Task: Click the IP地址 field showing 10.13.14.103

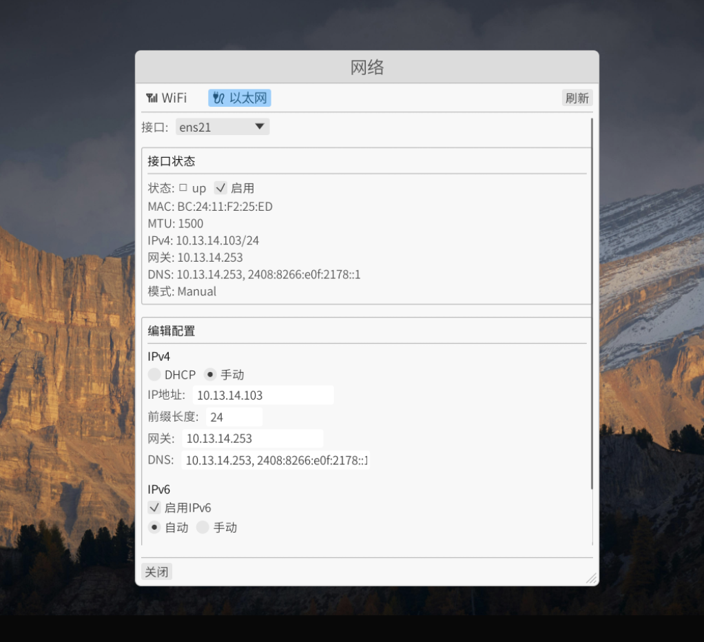Action: coord(262,395)
